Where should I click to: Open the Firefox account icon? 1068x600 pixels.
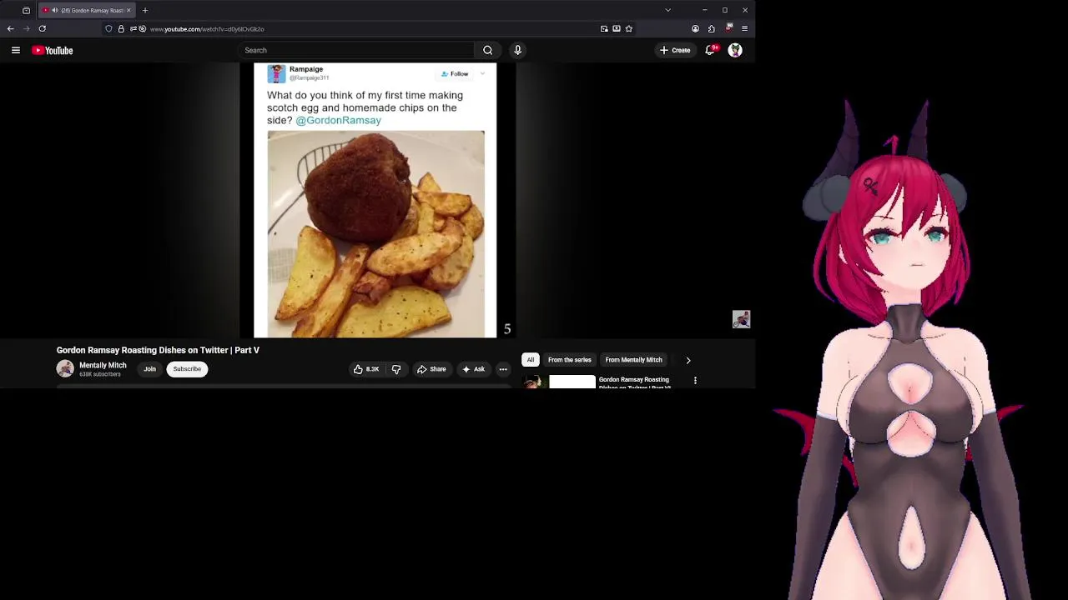pyautogui.click(x=695, y=29)
